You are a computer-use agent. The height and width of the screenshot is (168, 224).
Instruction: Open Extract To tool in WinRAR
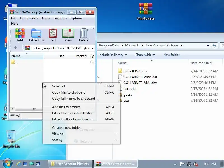tap(36, 35)
